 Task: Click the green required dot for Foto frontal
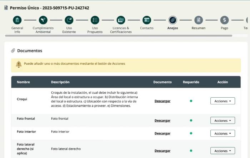191,120
